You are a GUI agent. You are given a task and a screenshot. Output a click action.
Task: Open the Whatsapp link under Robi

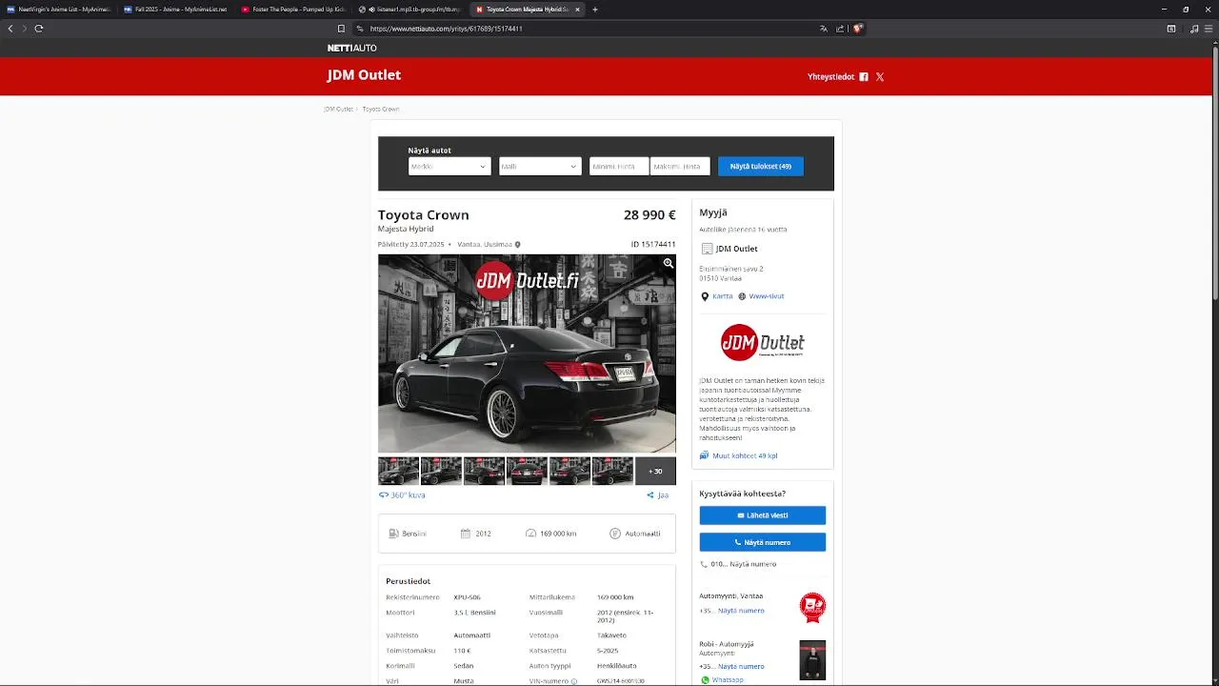[x=728, y=680]
